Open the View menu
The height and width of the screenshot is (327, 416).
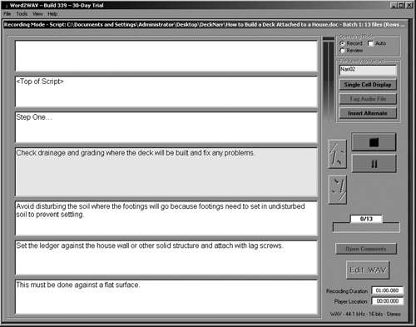click(x=37, y=14)
